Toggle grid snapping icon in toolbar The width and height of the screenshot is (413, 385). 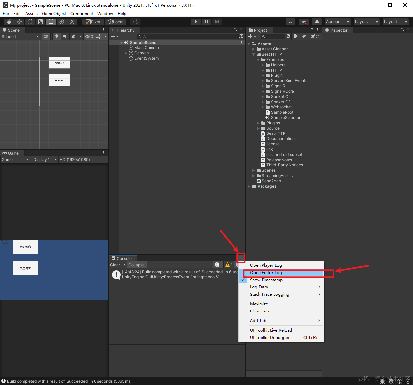click(x=135, y=22)
